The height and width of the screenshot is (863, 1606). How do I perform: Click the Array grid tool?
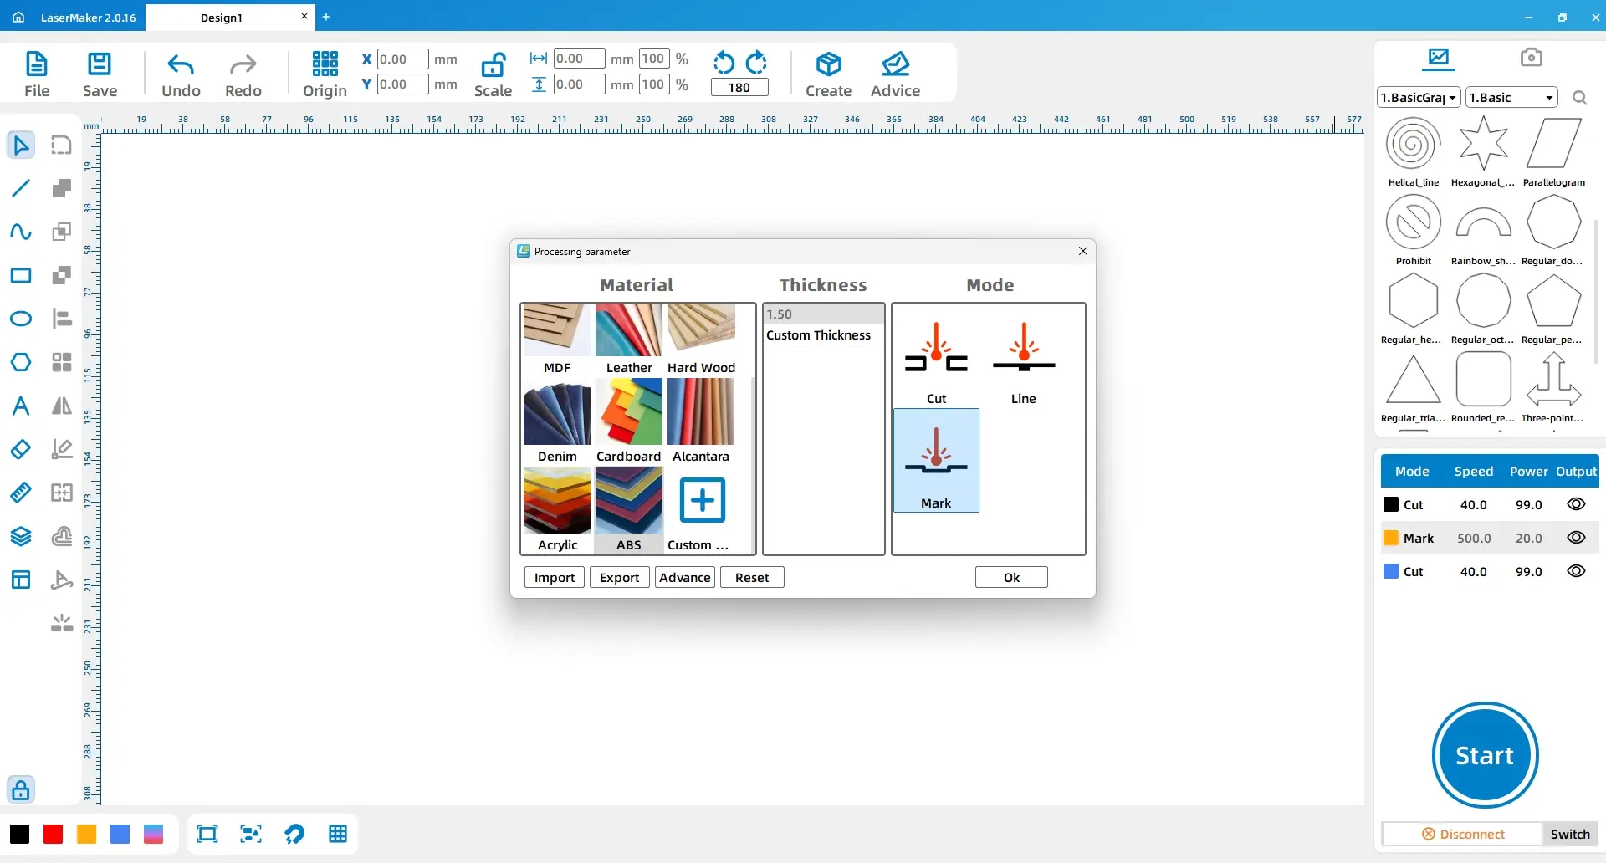[62, 362]
